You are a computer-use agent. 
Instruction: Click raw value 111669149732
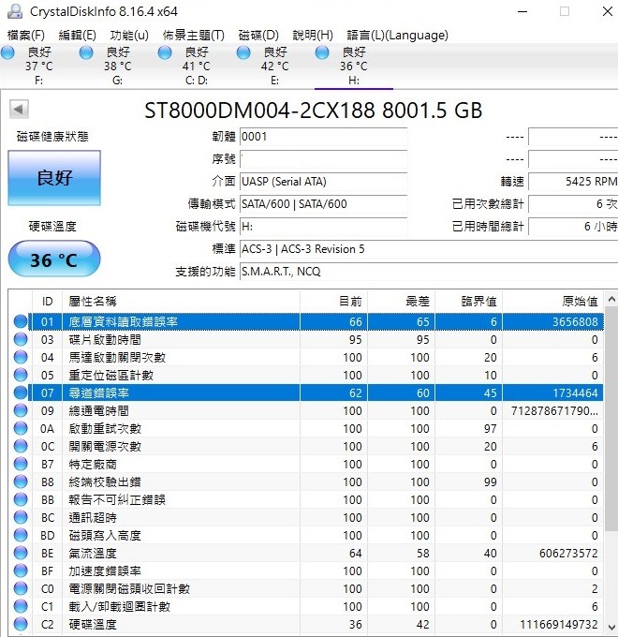[x=559, y=625]
